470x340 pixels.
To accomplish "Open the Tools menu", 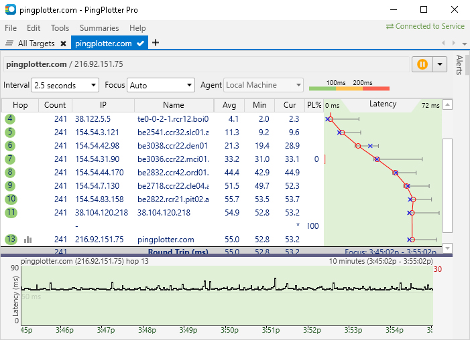I will [x=60, y=28].
